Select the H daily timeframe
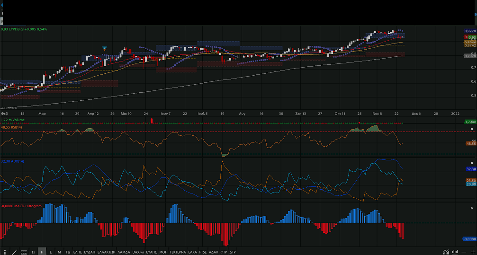Screen dimensions: 477x255 click(x=42, y=252)
